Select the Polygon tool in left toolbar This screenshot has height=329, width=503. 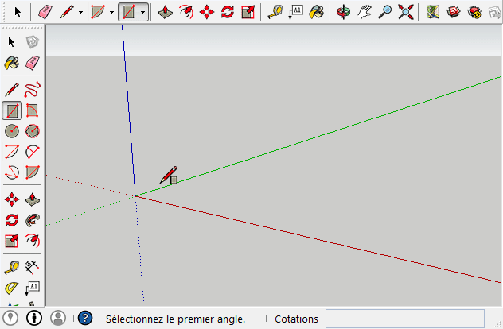33,131
